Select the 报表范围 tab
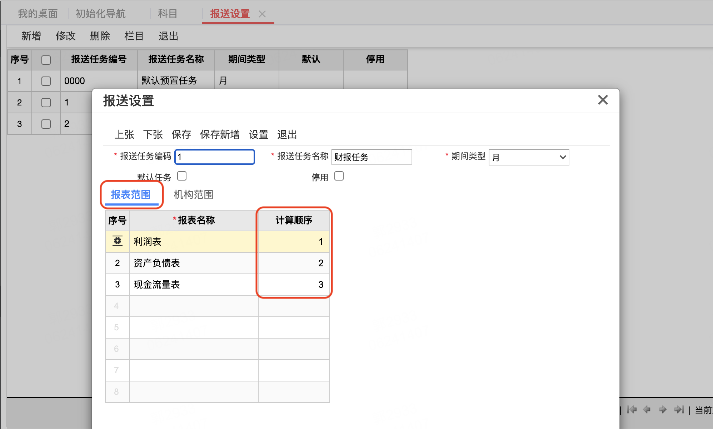The width and height of the screenshot is (713, 429). (x=131, y=194)
